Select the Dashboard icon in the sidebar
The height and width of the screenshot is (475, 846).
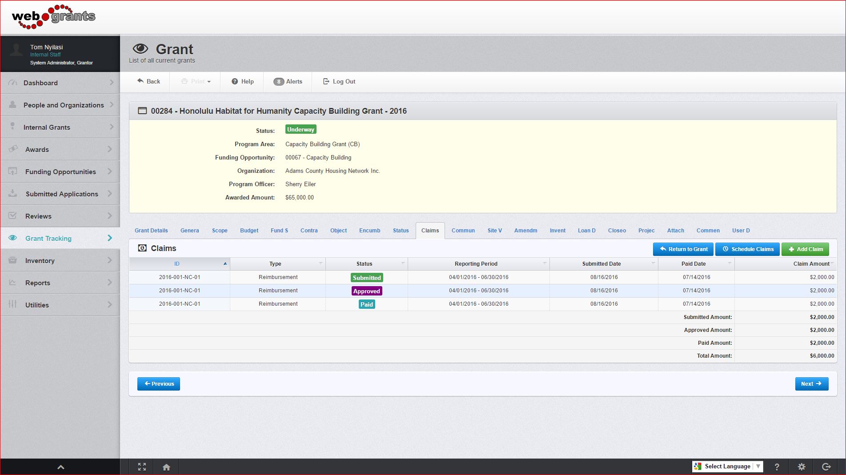(12, 83)
